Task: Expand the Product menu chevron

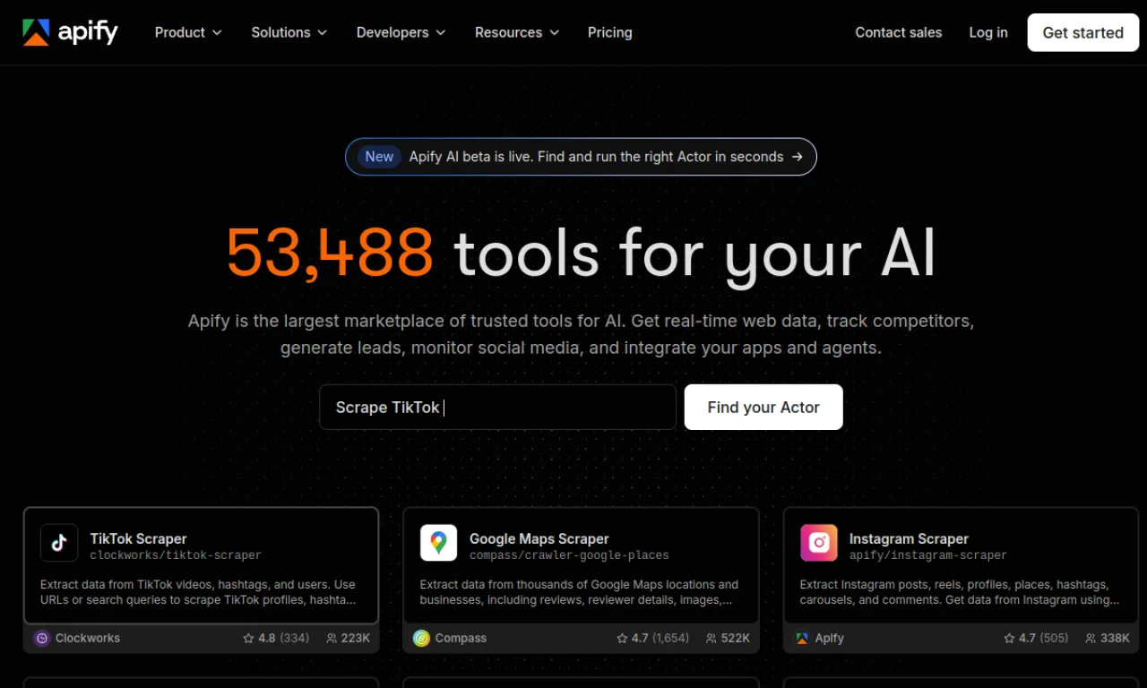Action: (217, 32)
